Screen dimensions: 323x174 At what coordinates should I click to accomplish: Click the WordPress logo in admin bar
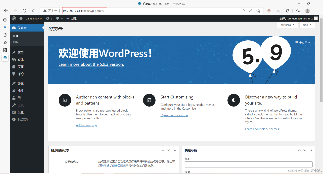(x=14, y=18)
